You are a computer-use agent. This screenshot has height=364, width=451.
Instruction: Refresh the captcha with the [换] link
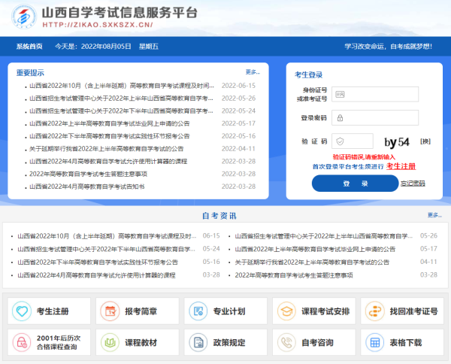(x=425, y=141)
